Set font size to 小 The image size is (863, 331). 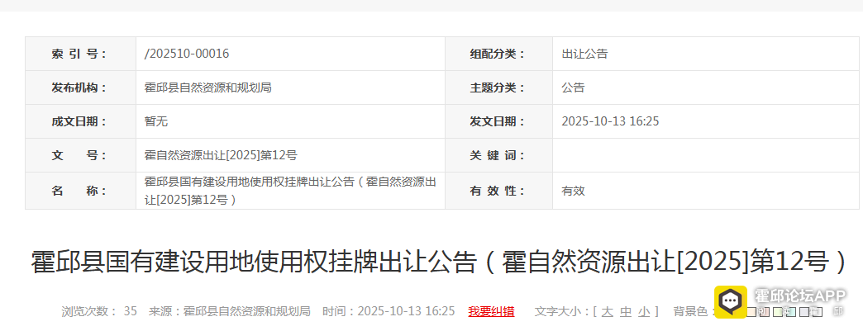(x=644, y=312)
